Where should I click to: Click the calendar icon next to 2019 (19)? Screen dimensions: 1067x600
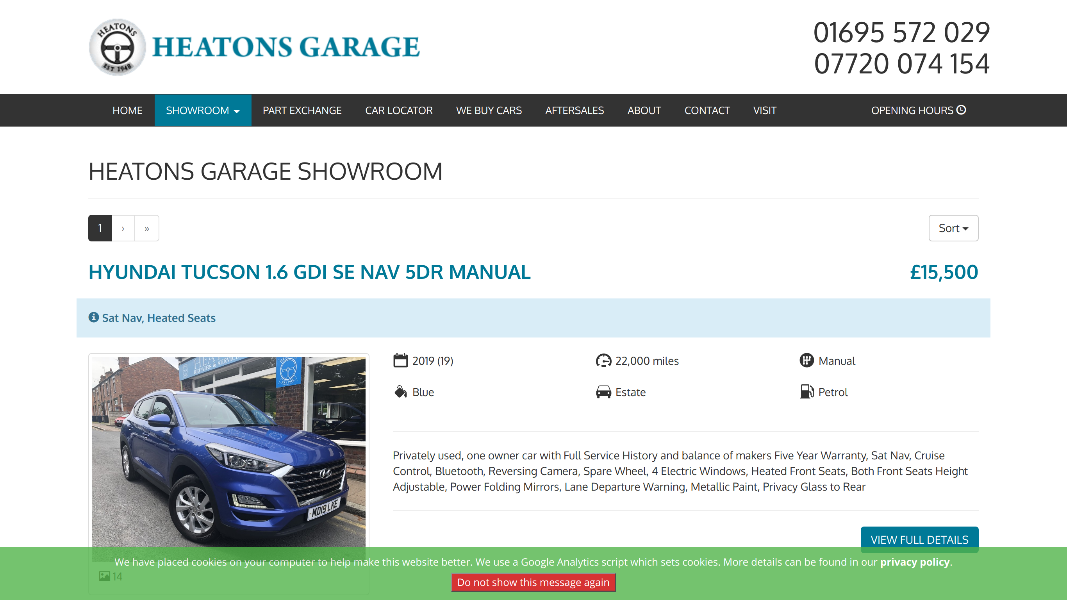(401, 361)
